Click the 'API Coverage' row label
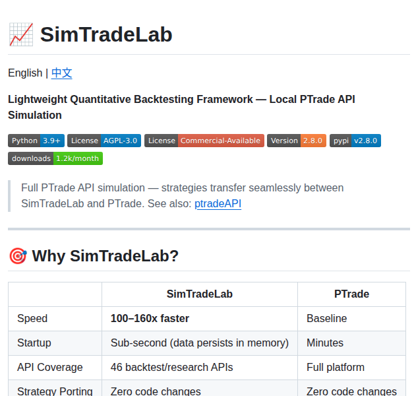 50,368
